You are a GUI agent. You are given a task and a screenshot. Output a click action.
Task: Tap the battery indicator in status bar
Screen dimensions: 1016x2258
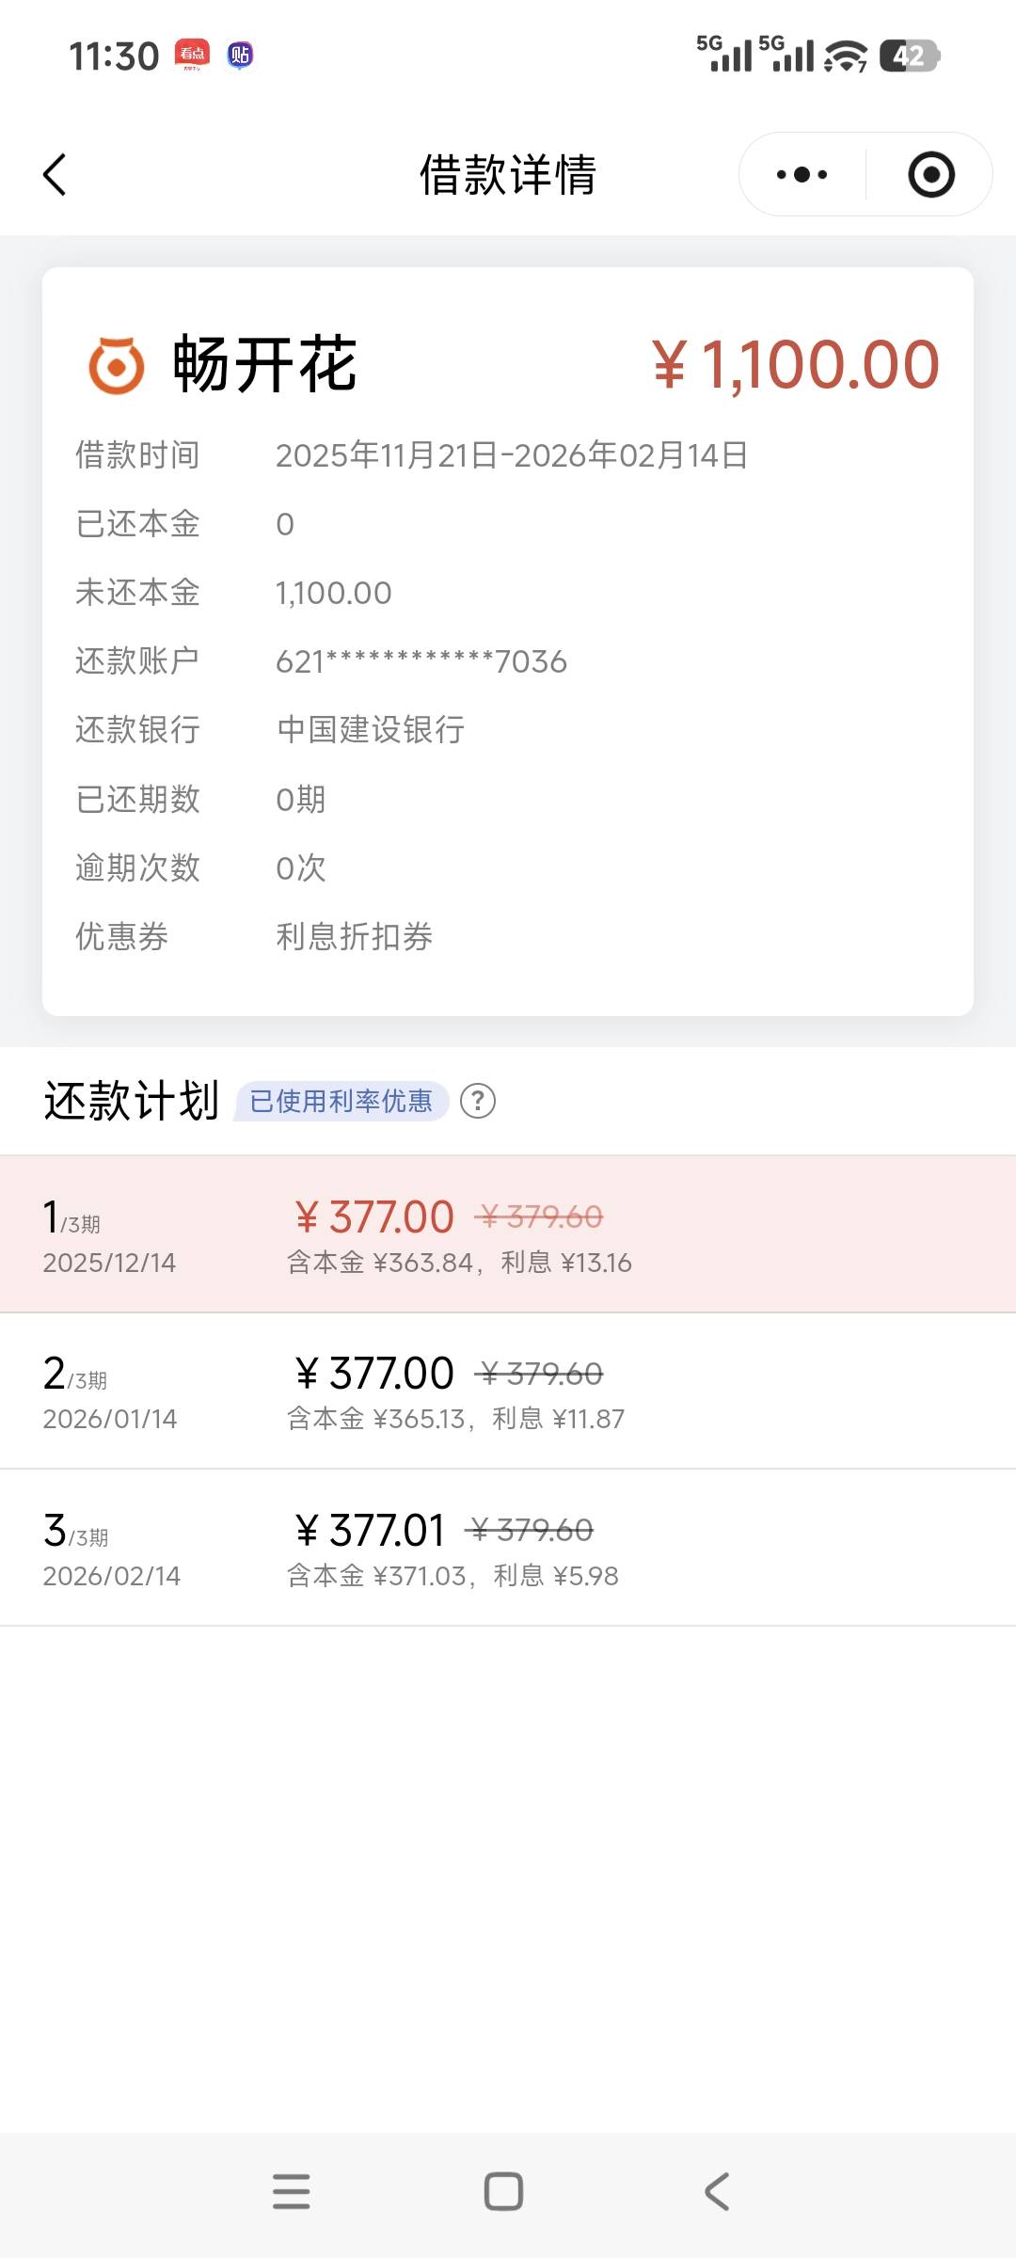click(x=909, y=56)
